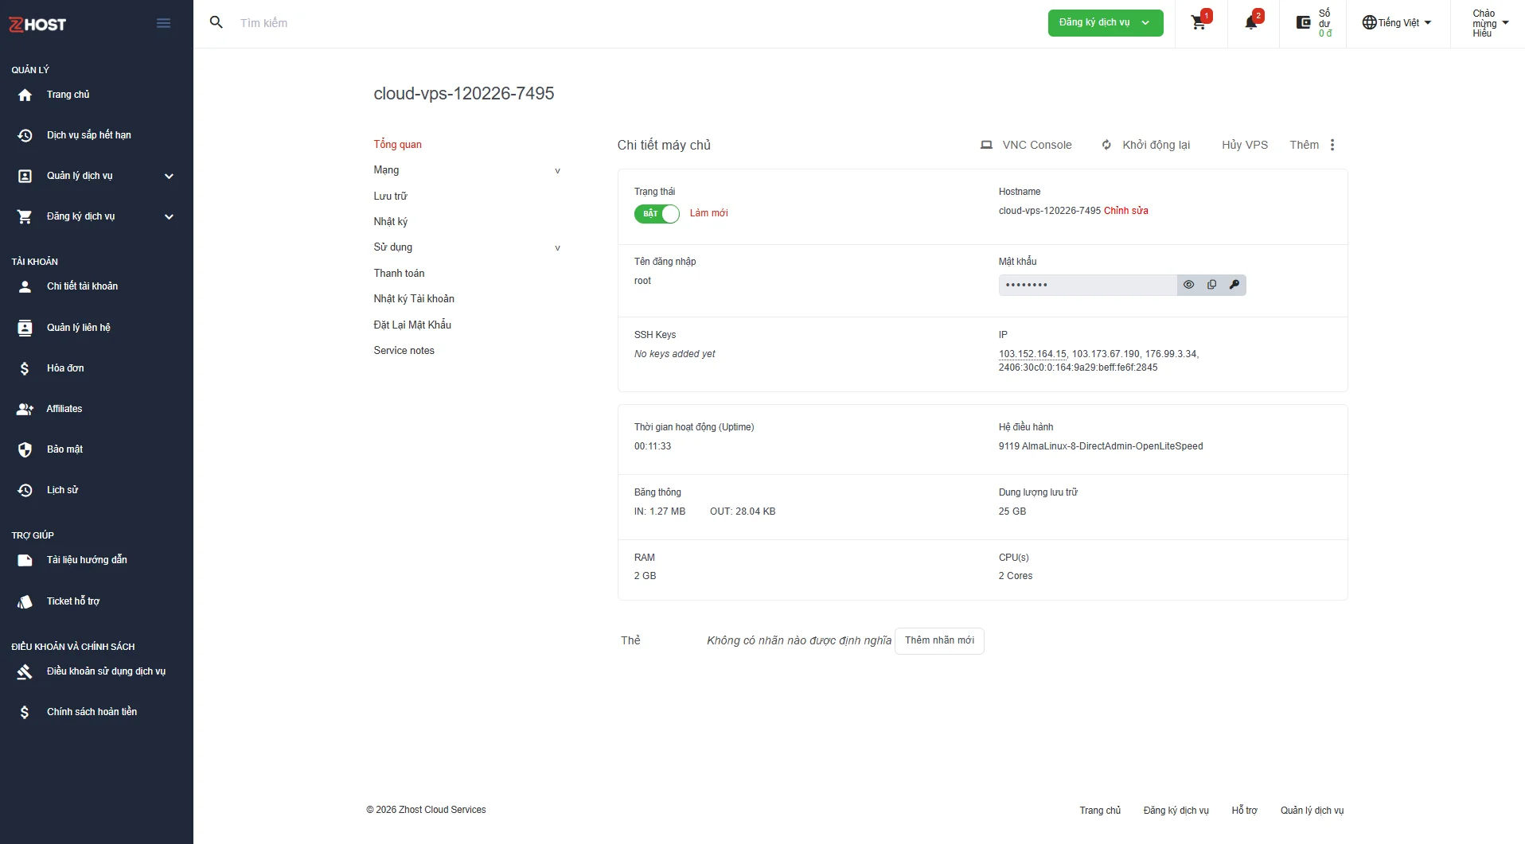Open notifications bell icon
The image size is (1525, 844).
point(1250,22)
